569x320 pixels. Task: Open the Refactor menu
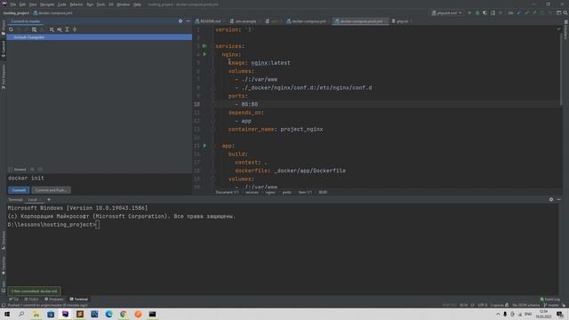(76, 4)
